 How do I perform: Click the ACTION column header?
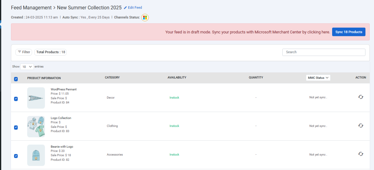361,77
